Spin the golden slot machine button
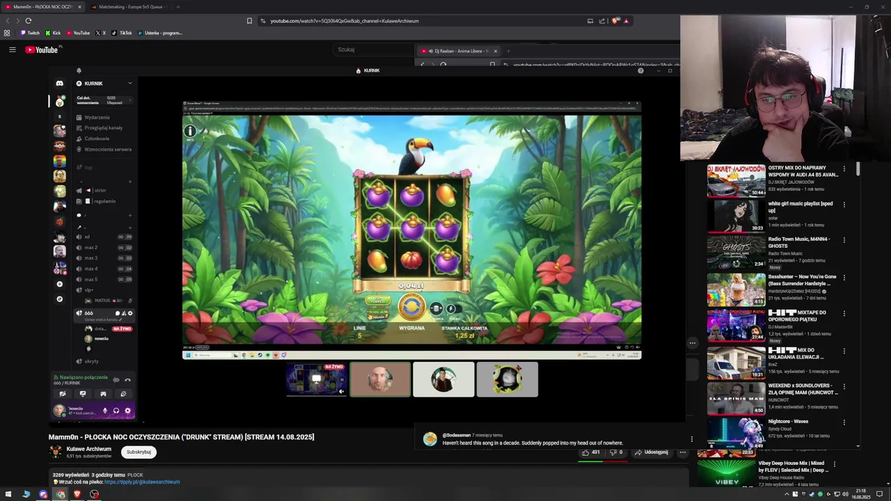The width and height of the screenshot is (891, 501). 411,307
